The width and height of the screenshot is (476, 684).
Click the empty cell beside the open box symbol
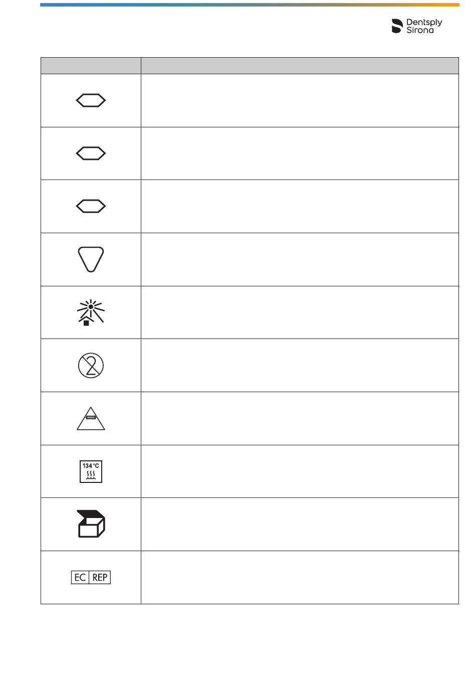(x=300, y=525)
